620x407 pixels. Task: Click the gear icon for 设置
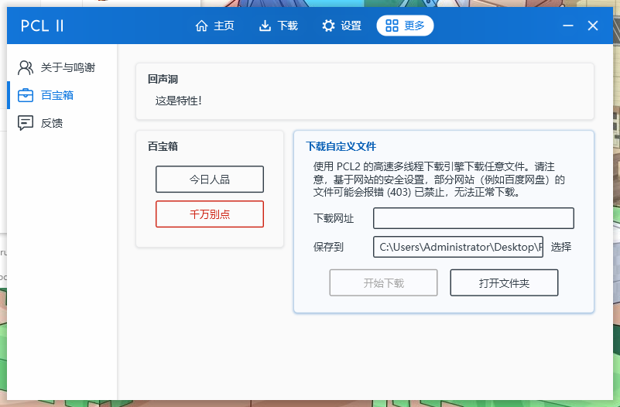coord(328,26)
